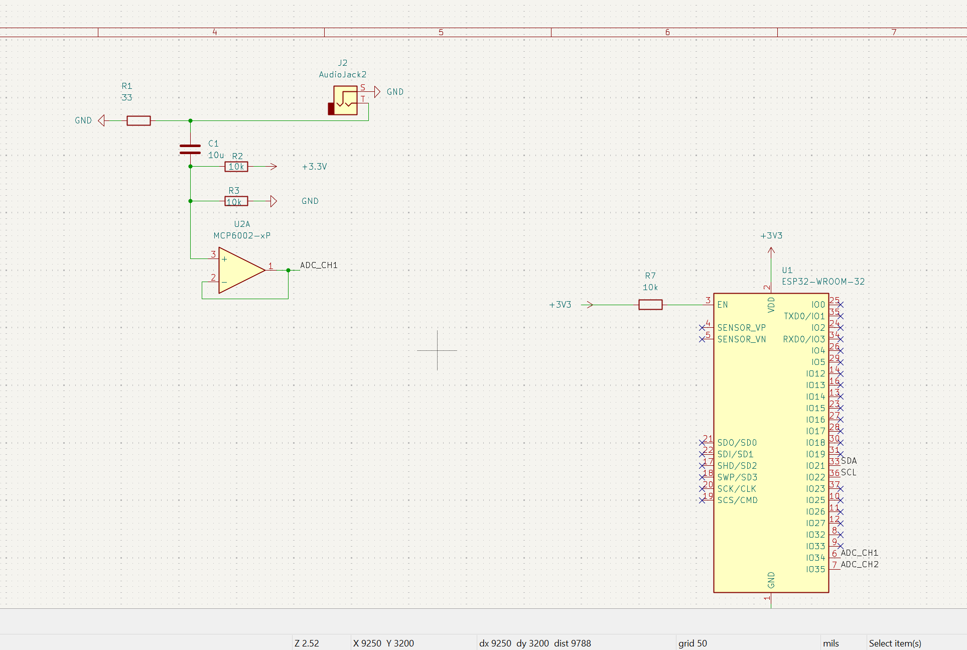This screenshot has width=967, height=650.
Task: Click the junction dot at op-amp output
Action: click(x=289, y=271)
